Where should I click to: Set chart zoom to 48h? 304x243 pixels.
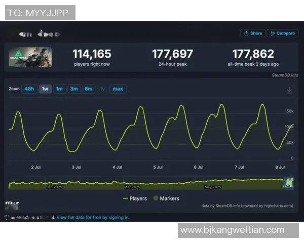tap(29, 89)
